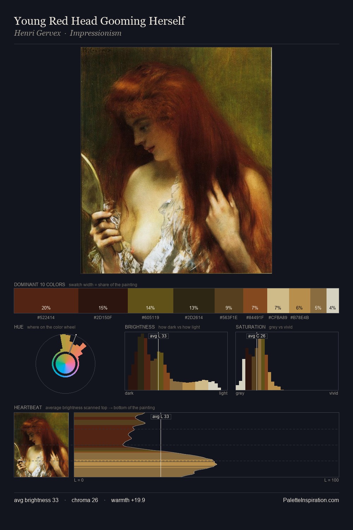Click hex label #CFBA89
353x530 pixels.
click(278, 318)
